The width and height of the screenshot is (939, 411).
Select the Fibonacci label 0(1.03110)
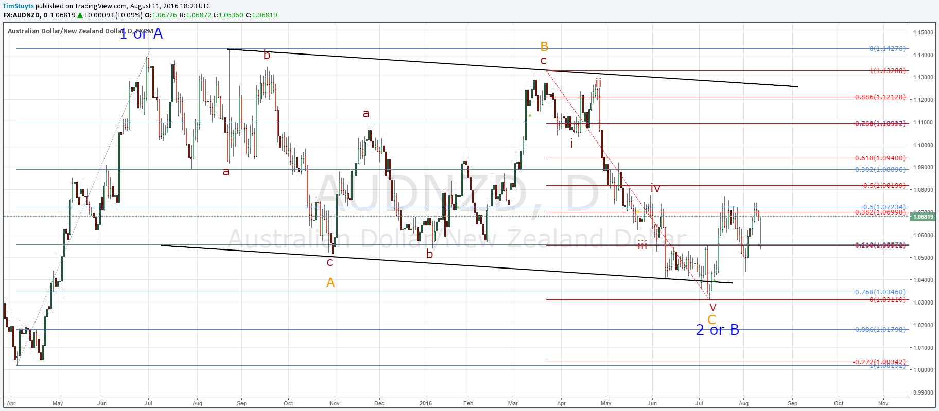click(888, 299)
